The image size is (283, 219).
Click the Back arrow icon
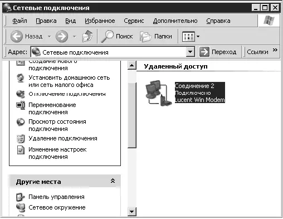17,36
